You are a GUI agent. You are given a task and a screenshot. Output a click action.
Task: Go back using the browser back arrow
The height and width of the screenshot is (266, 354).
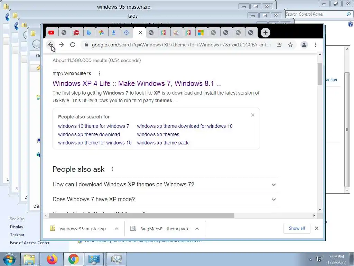[50, 45]
